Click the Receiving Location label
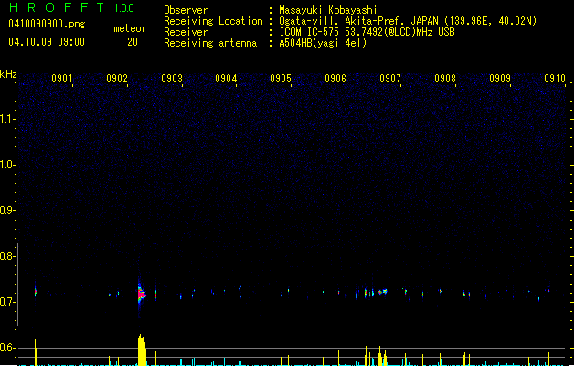Viewport: 575px width, 366px height. [x=213, y=21]
